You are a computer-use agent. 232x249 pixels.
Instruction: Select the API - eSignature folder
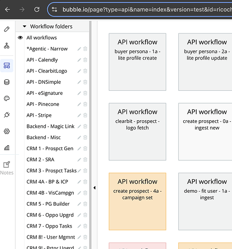coord(45,93)
